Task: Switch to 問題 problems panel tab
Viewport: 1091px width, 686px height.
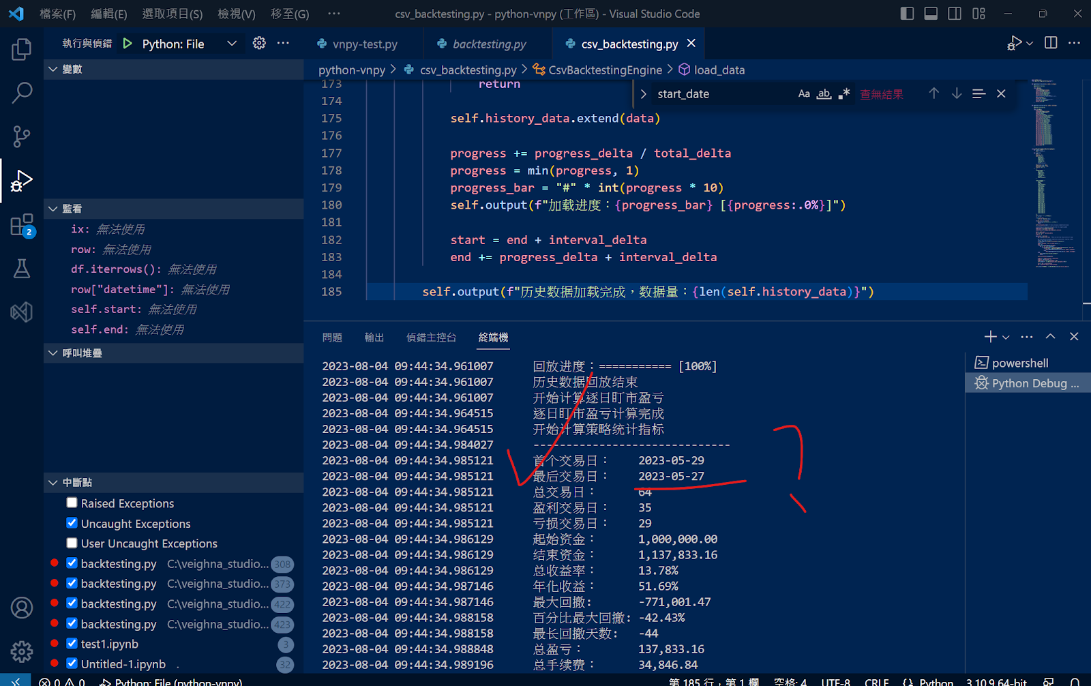Action: (332, 337)
